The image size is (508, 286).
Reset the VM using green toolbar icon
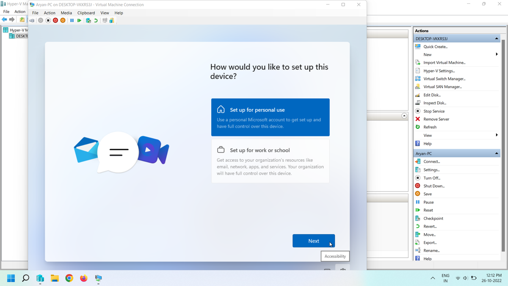click(x=79, y=20)
